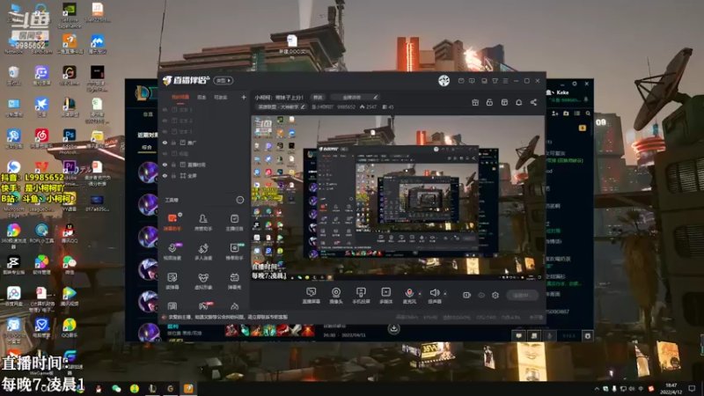704x396 pixels.
Task: Toggle visibility of the 文本 2 source
Action: coord(165,121)
